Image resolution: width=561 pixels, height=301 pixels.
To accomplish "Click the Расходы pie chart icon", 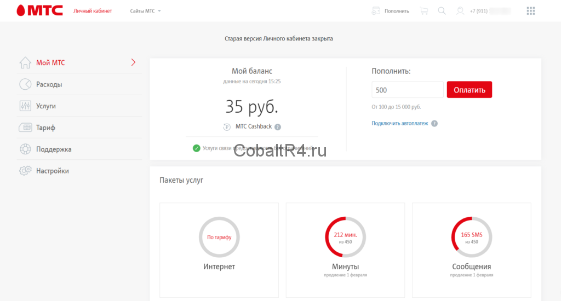I will tap(25, 84).
